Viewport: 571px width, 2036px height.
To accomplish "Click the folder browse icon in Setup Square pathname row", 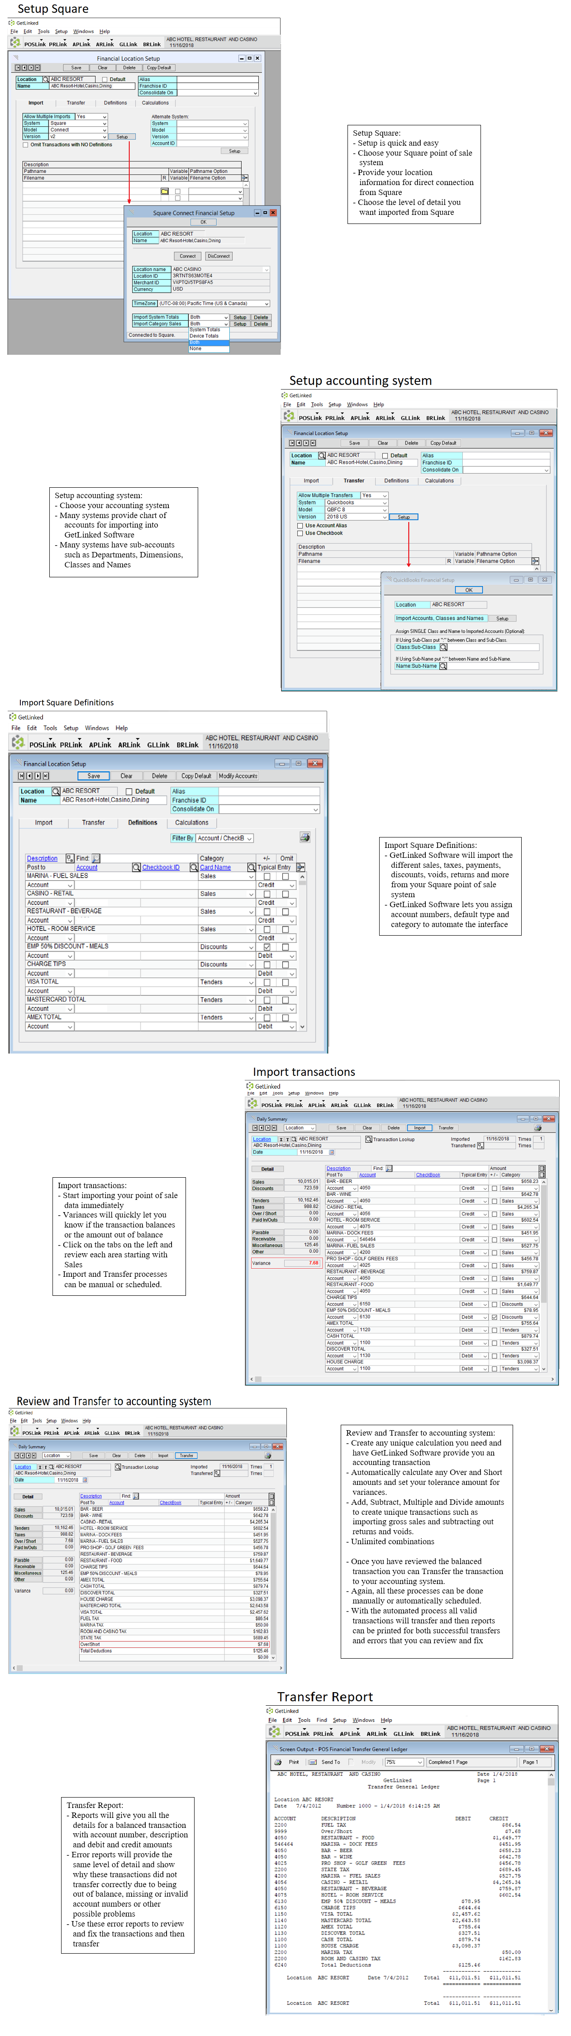I will pos(165,191).
